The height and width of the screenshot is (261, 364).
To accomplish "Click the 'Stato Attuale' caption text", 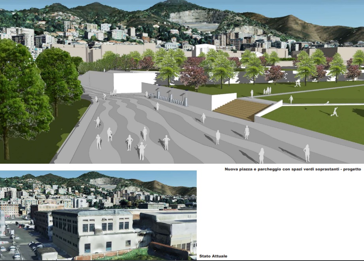I will coord(213,256).
